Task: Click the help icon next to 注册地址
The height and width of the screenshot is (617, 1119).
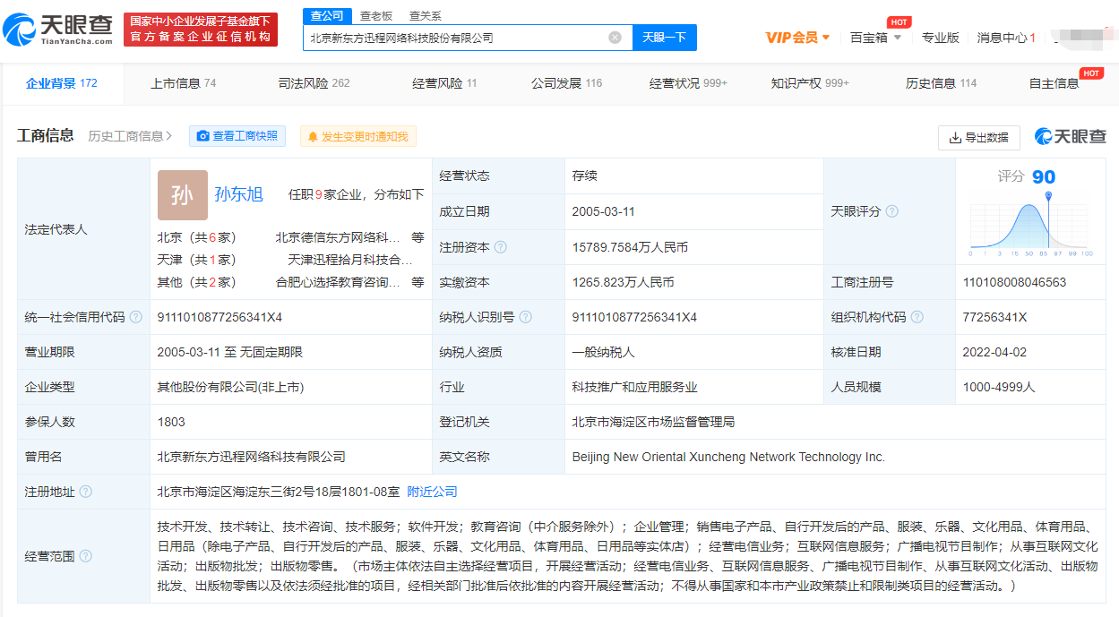Action: click(86, 492)
